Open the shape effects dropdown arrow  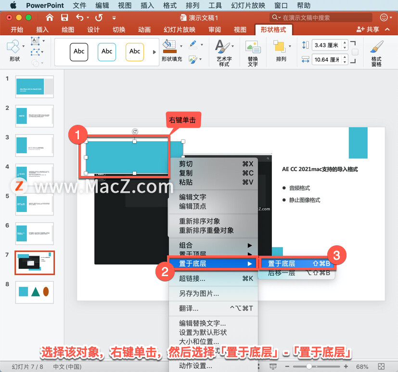coord(200,59)
